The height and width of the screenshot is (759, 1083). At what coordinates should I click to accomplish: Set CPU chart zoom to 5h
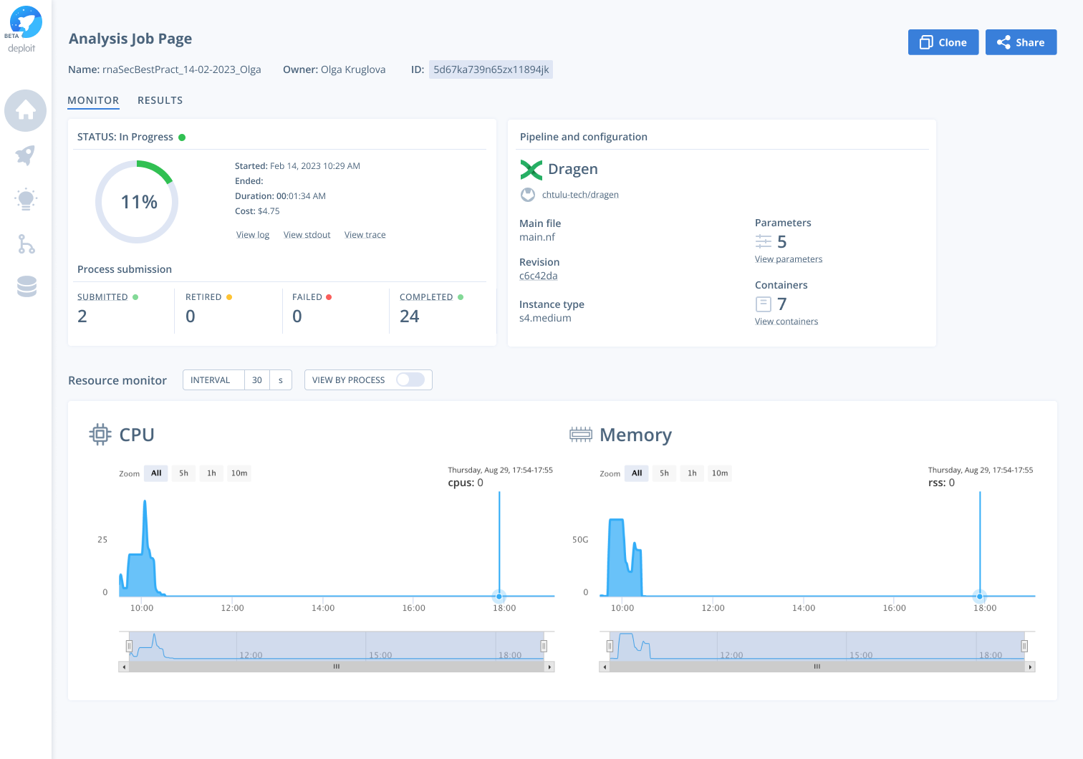[184, 473]
